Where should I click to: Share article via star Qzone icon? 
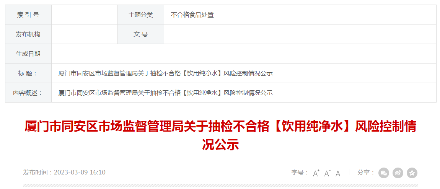point(412,173)
